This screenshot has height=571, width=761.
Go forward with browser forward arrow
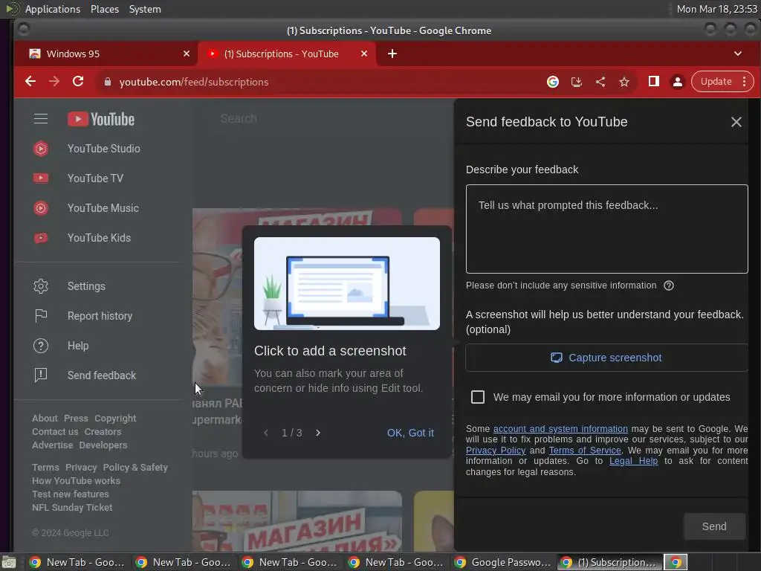coord(54,82)
